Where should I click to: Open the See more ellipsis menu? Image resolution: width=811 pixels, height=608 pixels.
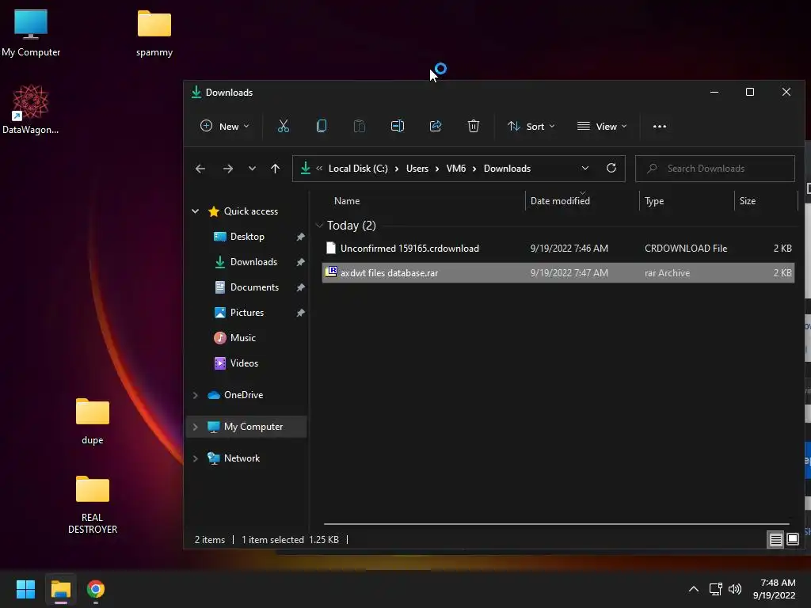coord(660,126)
